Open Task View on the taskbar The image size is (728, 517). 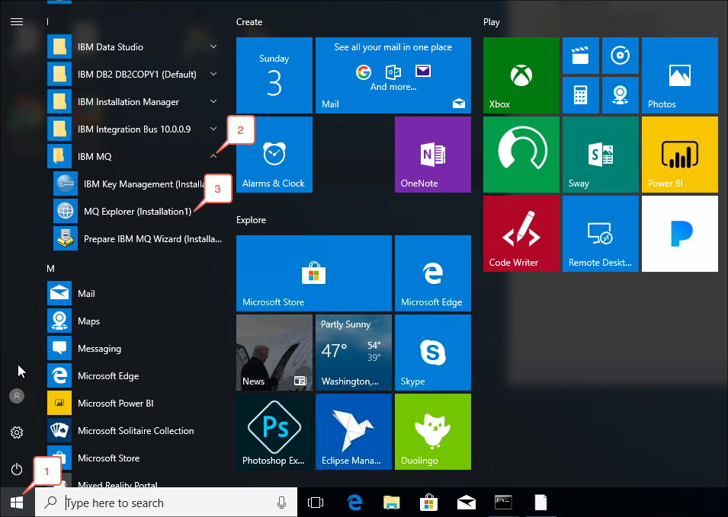click(x=316, y=503)
